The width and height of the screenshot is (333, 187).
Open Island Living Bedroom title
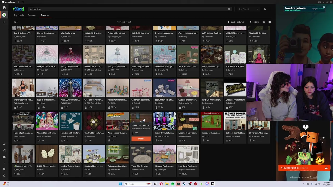click(141, 66)
